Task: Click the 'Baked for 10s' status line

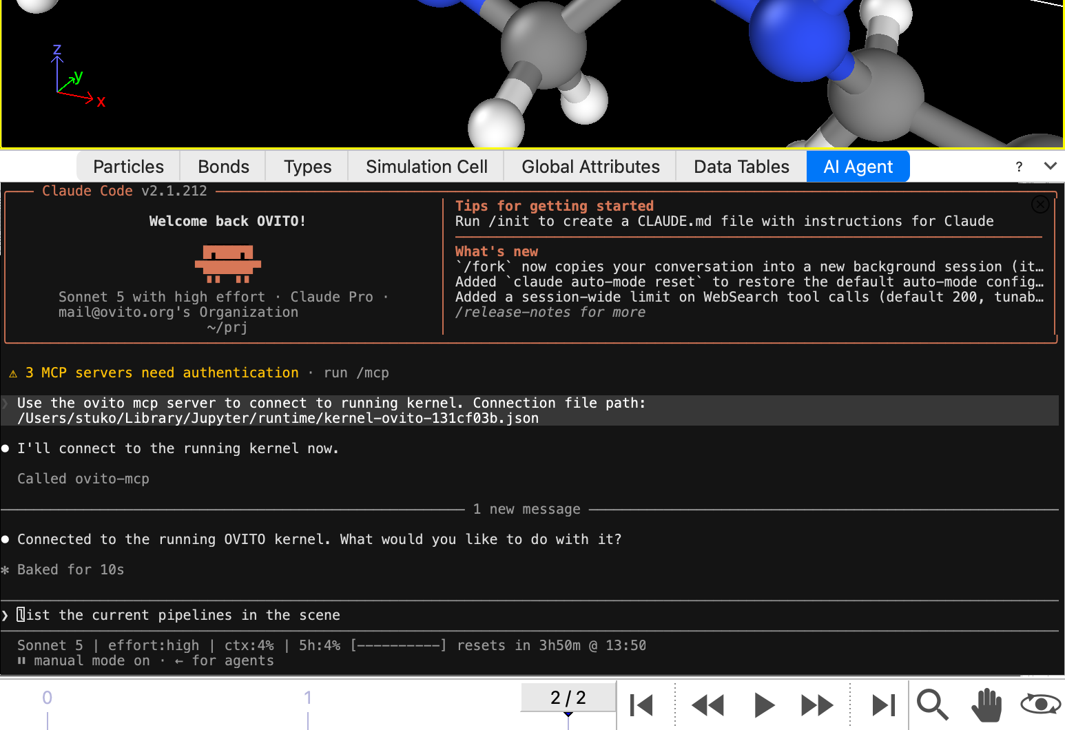Action: click(x=70, y=570)
